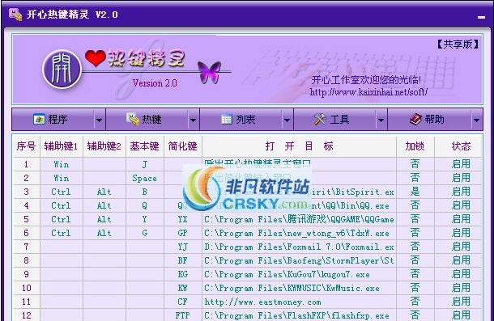Select the FTP shortcut cell
Image resolution: width=494 pixels, height=321 pixels.
click(x=183, y=315)
